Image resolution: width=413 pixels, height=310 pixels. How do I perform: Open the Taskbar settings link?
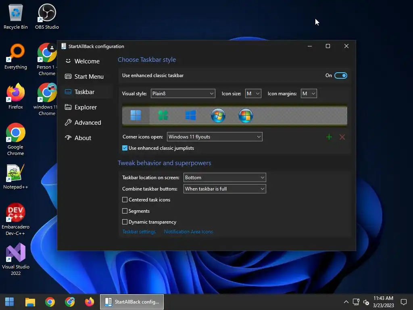pyautogui.click(x=139, y=231)
